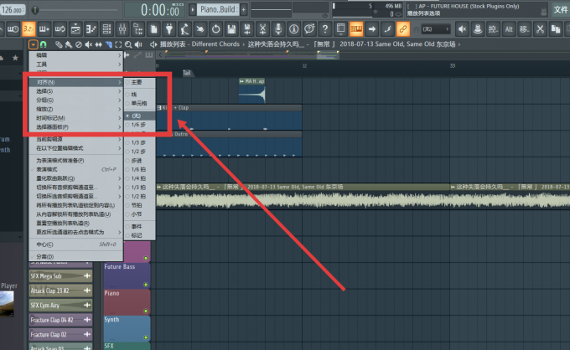Click the save floppy disk icon
Image resolution: width=570 pixels, height=350 pixels.
(231, 29)
